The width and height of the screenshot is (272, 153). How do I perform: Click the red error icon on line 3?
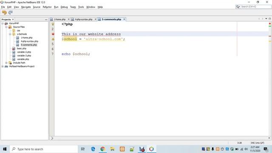coord(53,34)
